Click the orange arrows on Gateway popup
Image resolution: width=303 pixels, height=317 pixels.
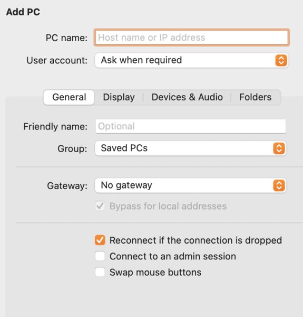click(x=279, y=185)
